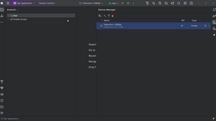Viewport: 216px width, 121px height.
Task: Open IDE settings gear icon
Action: tap(185, 3)
